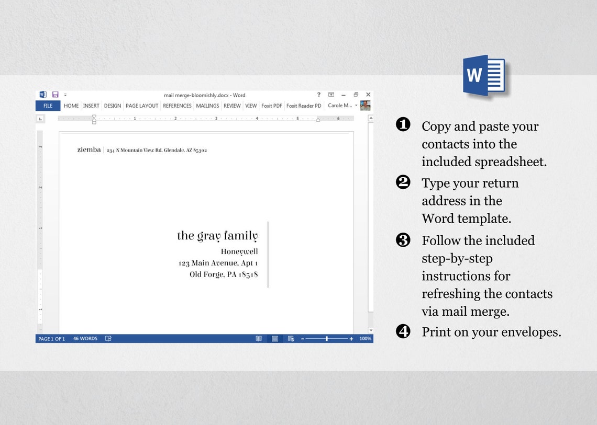The width and height of the screenshot is (597, 425).
Task: Switch to the MAILINGS ribbon tab
Action: click(x=207, y=106)
